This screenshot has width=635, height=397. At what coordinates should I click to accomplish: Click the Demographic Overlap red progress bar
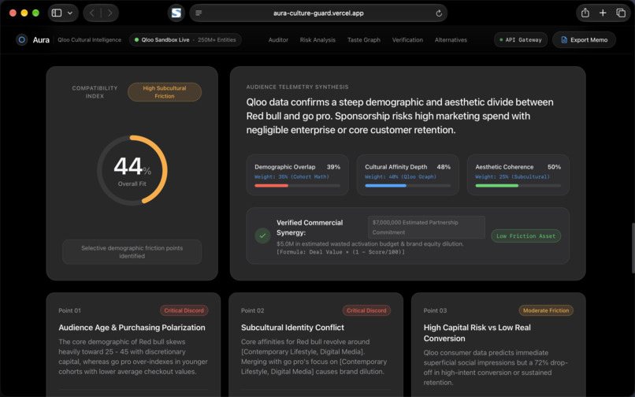pos(297,186)
